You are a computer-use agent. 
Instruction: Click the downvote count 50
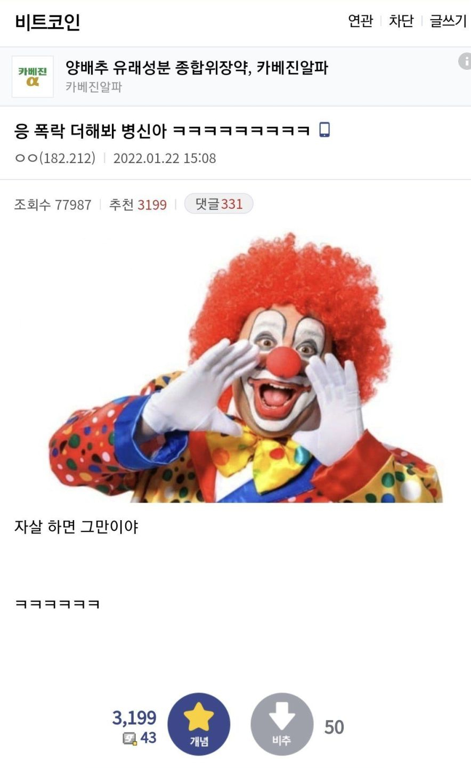click(334, 727)
